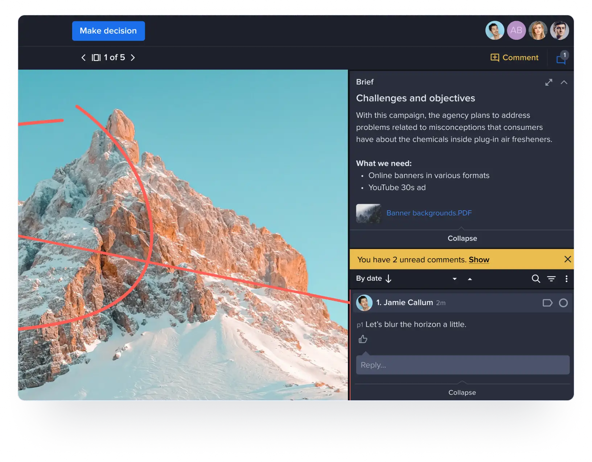
Task: Collapse the Brief section with chevron
Action: 564,82
